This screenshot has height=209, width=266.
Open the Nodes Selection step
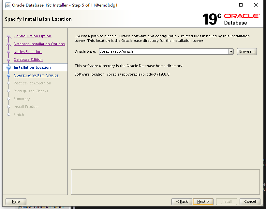click(x=27, y=52)
